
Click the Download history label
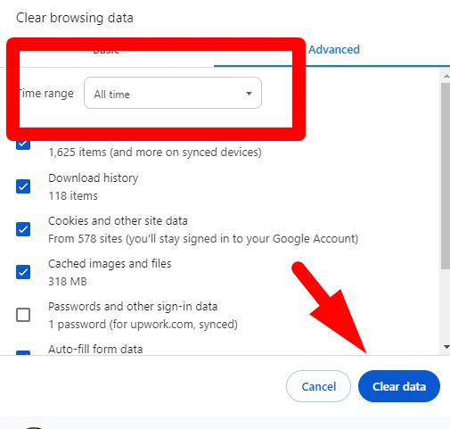(94, 178)
